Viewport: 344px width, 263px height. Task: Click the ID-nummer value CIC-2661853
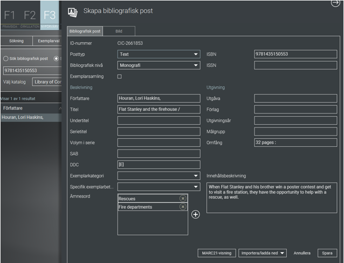click(130, 43)
